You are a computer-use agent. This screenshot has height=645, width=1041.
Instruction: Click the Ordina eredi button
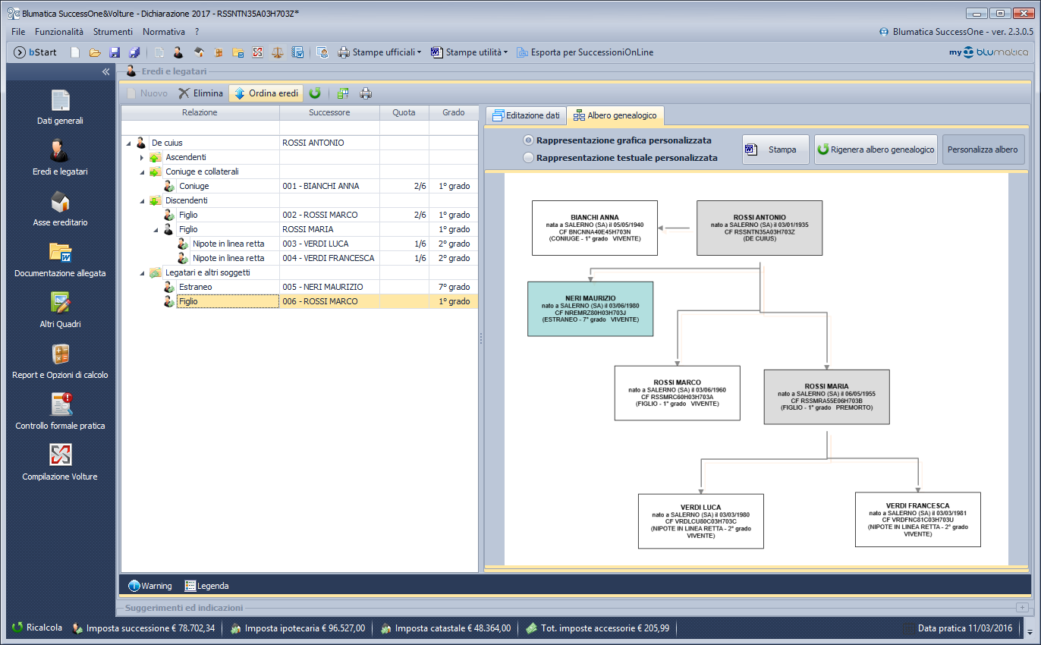tap(266, 93)
